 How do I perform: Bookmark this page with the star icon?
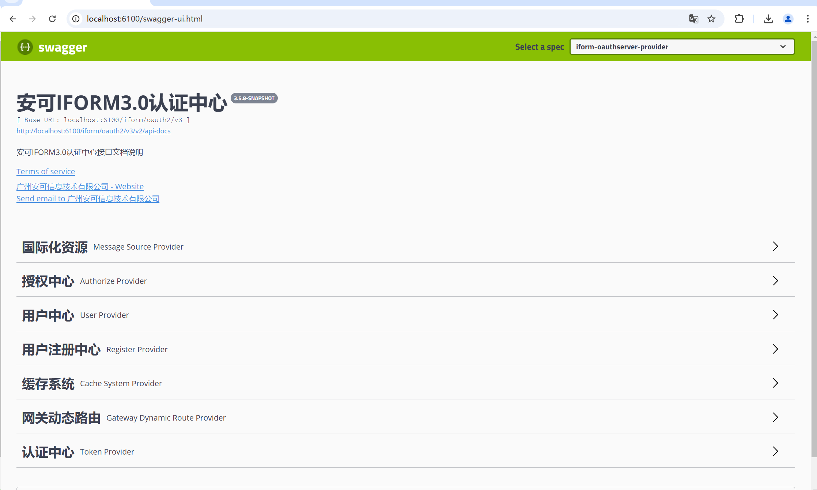click(x=711, y=19)
